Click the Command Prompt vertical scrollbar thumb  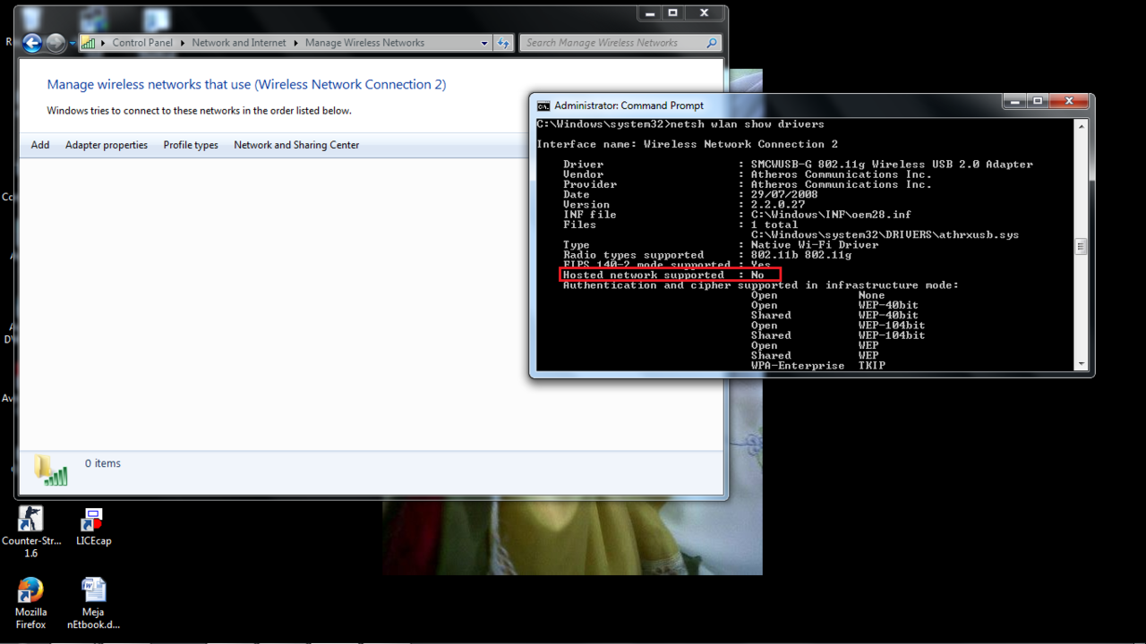pyautogui.click(x=1081, y=247)
